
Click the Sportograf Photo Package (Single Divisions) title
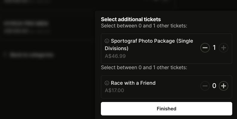149,44
